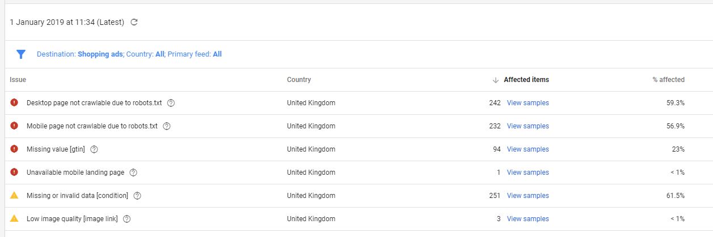Click the % affected column header
Screen dimensions: 713x237
click(x=668, y=80)
